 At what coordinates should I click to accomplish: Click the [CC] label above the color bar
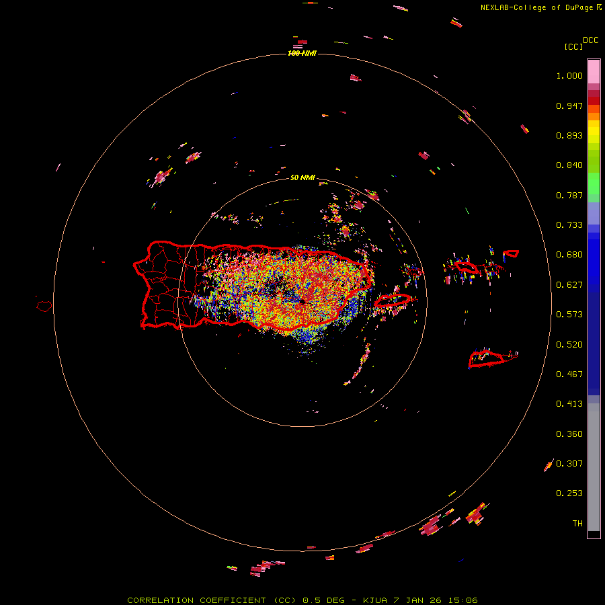pyautogui.click(x=574, y=46)
